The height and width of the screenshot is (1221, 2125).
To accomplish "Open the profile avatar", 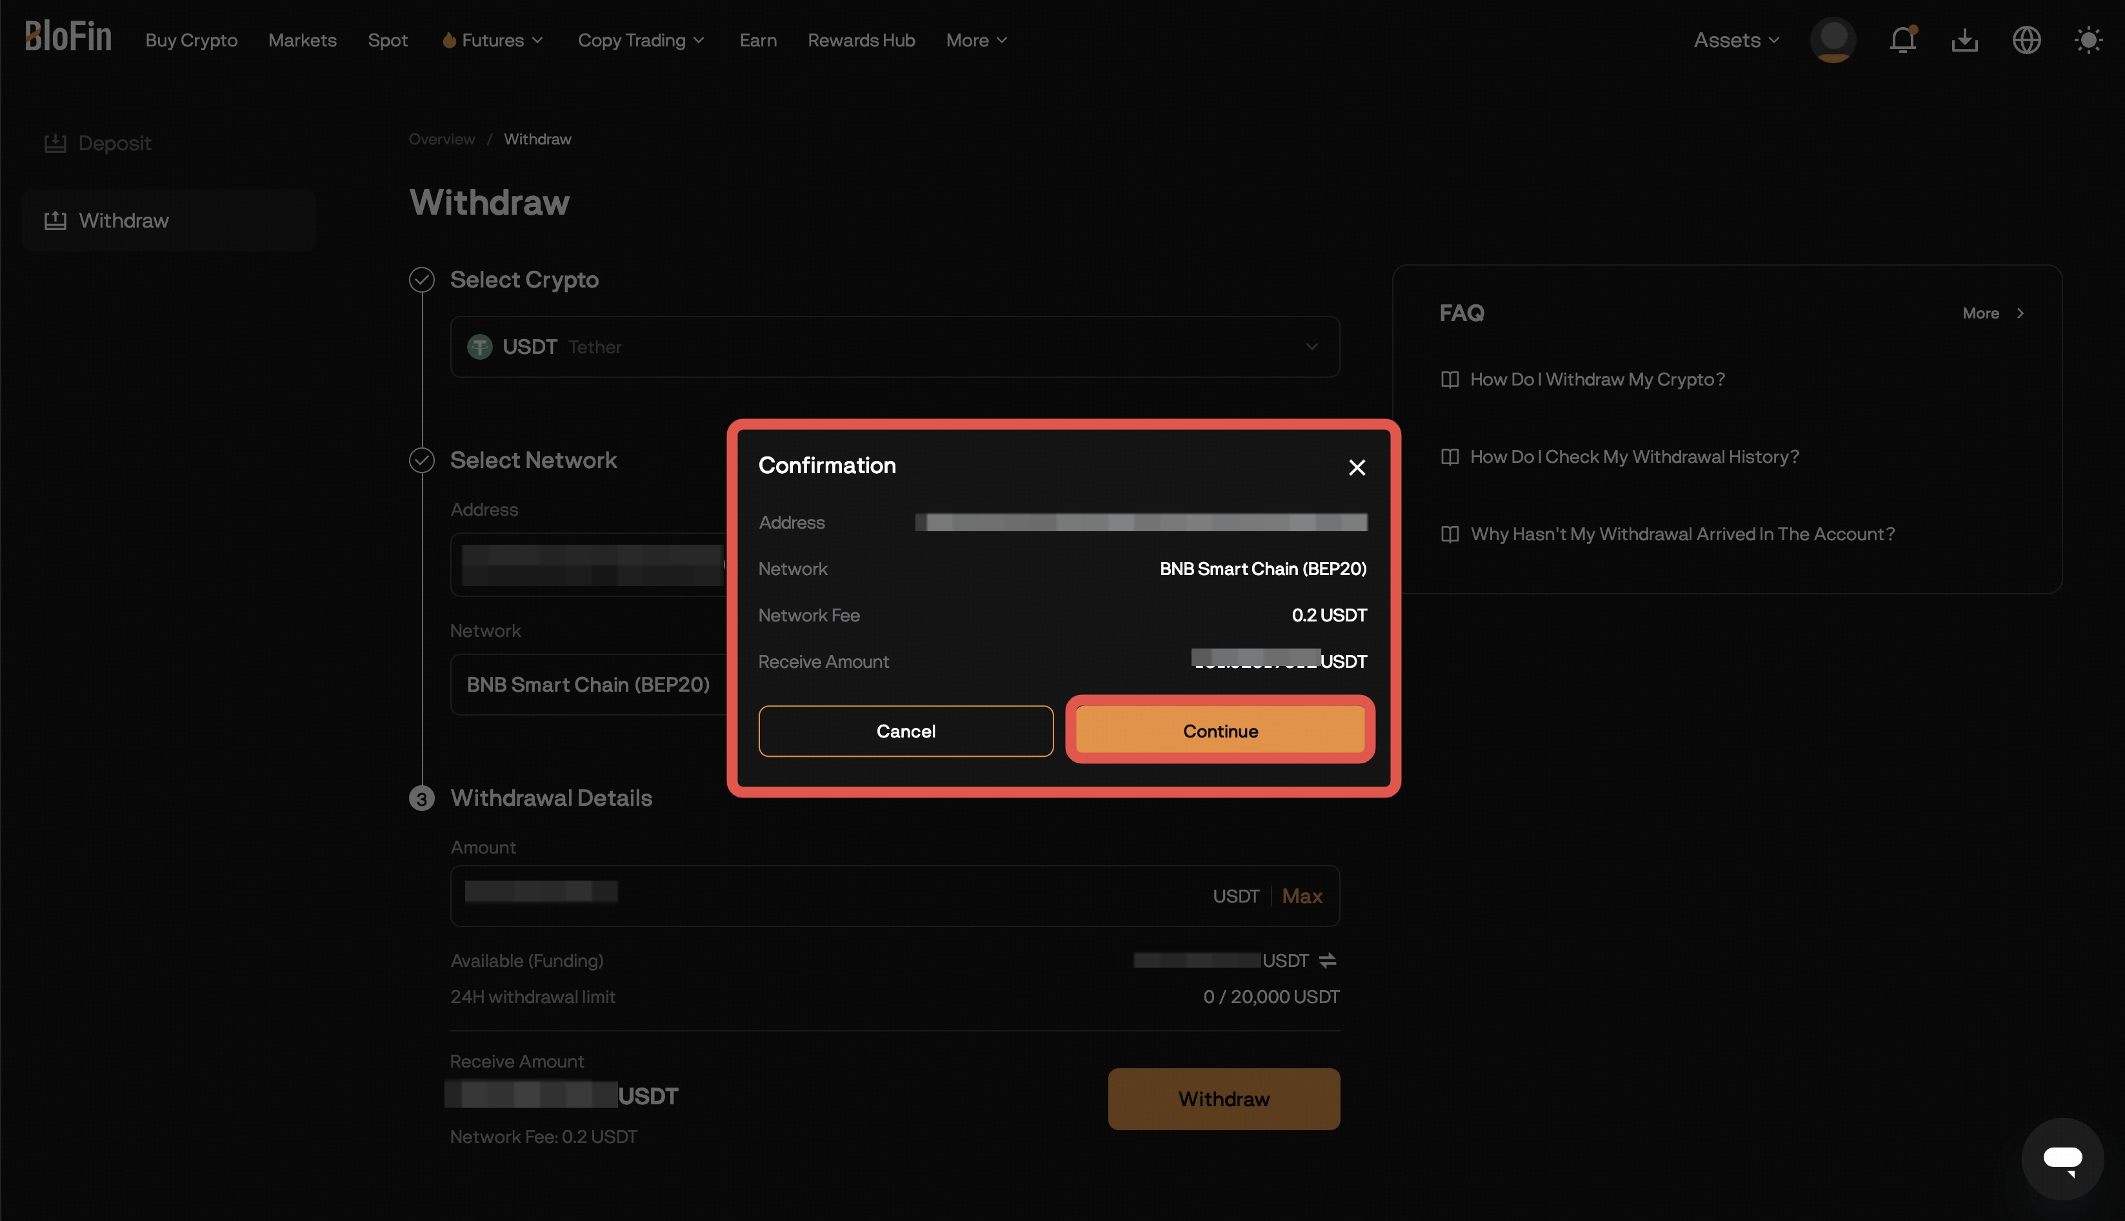I will pos(1833,39).
